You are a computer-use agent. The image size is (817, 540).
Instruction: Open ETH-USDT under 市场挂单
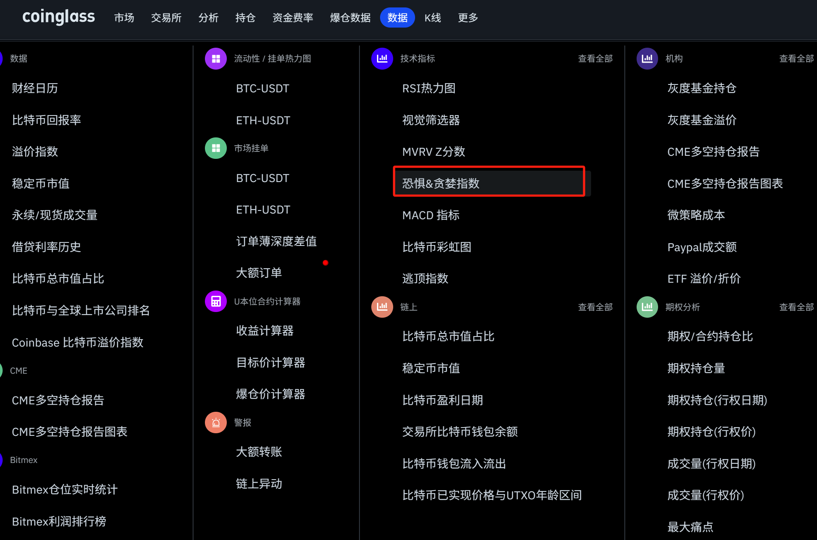click(x=263, y=210)
